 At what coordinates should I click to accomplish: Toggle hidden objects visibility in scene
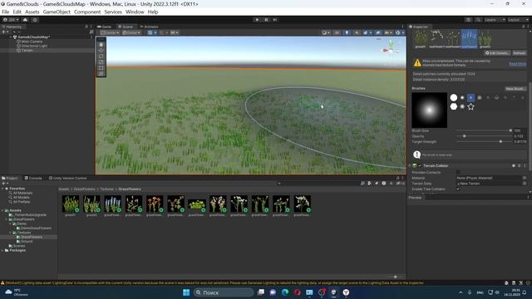click(377, 32)
